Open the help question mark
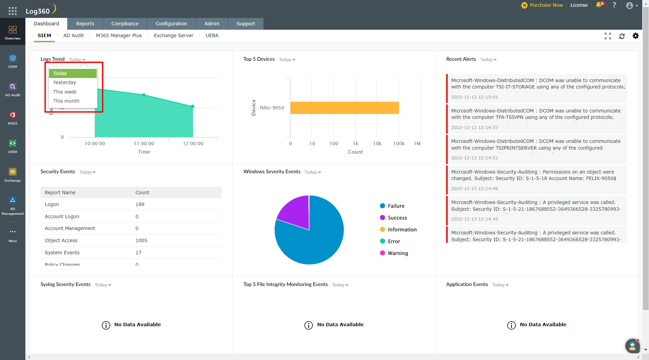 tap(614, 5)
